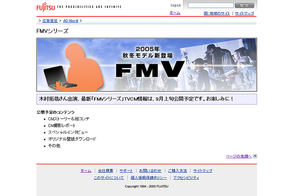Image resolution: width=295 pixels, height=196 pixels.
Task: Click 公開予定のコンテンツ heading
Action: [55, 112]
